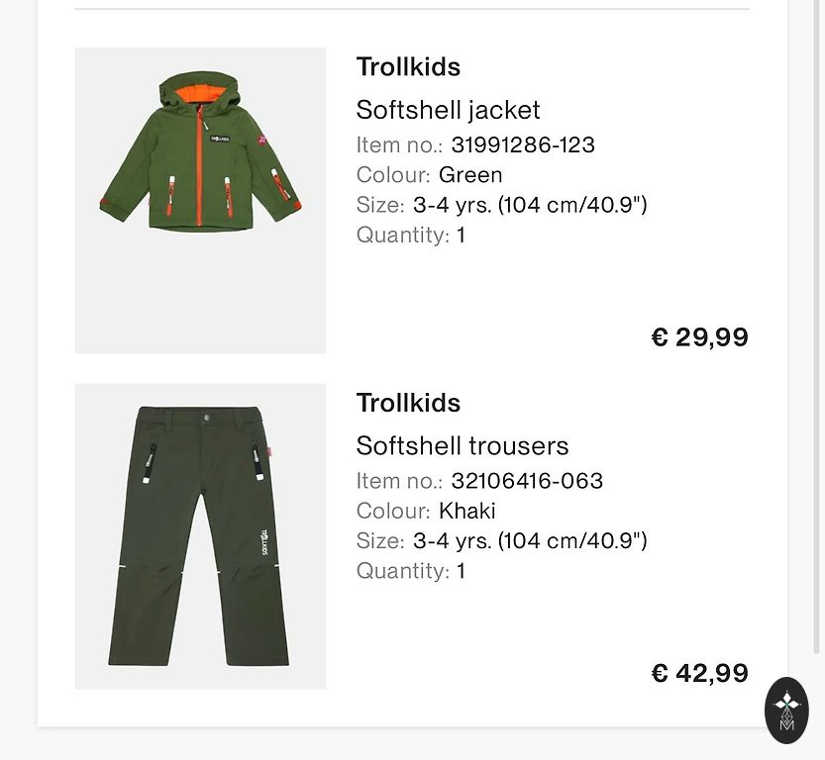Open the khaki softshell trousers product image
This screenshot has height=760, width=825.
(200, 535)
